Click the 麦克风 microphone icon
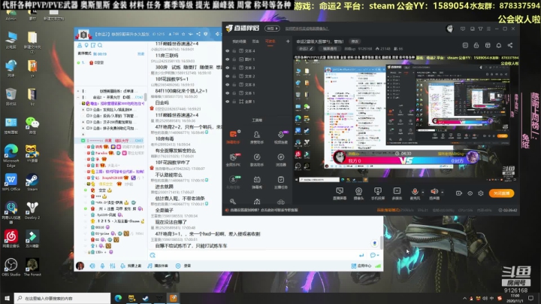 [x=415, y=191]
